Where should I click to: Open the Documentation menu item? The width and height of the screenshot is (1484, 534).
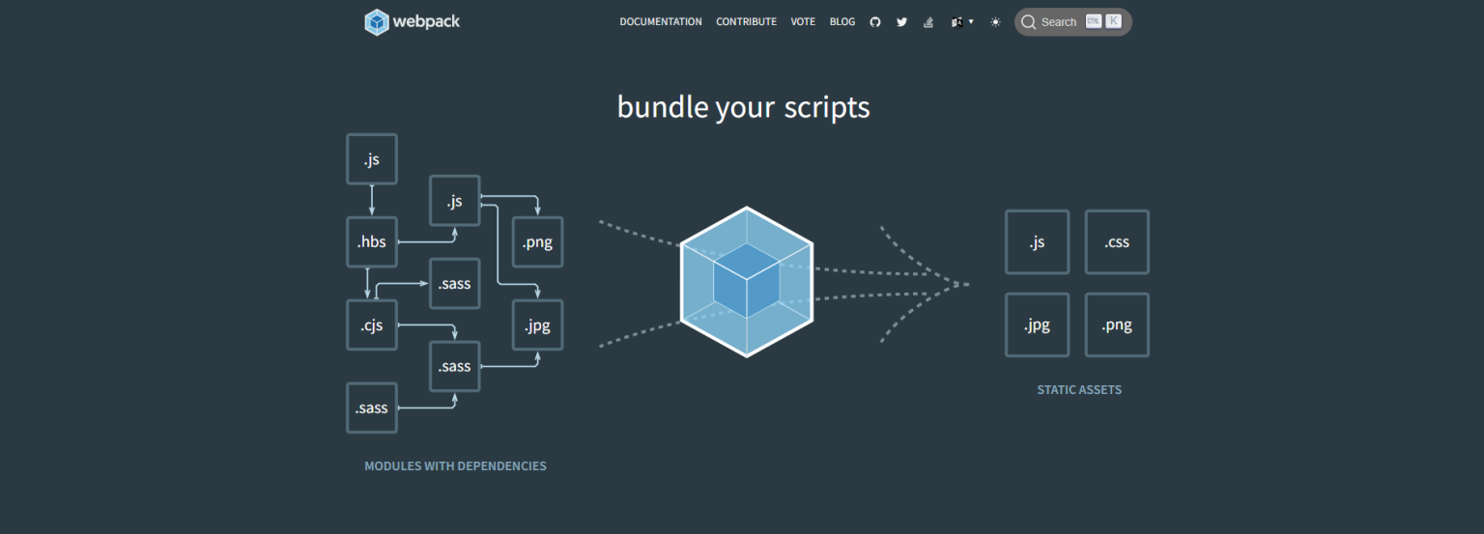click(661, 22)
